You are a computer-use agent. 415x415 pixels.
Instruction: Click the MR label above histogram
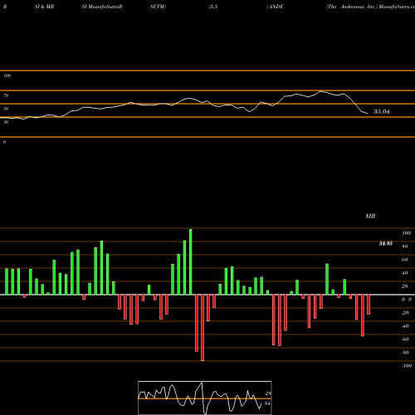pyautogui.click(x=370, y=216)
